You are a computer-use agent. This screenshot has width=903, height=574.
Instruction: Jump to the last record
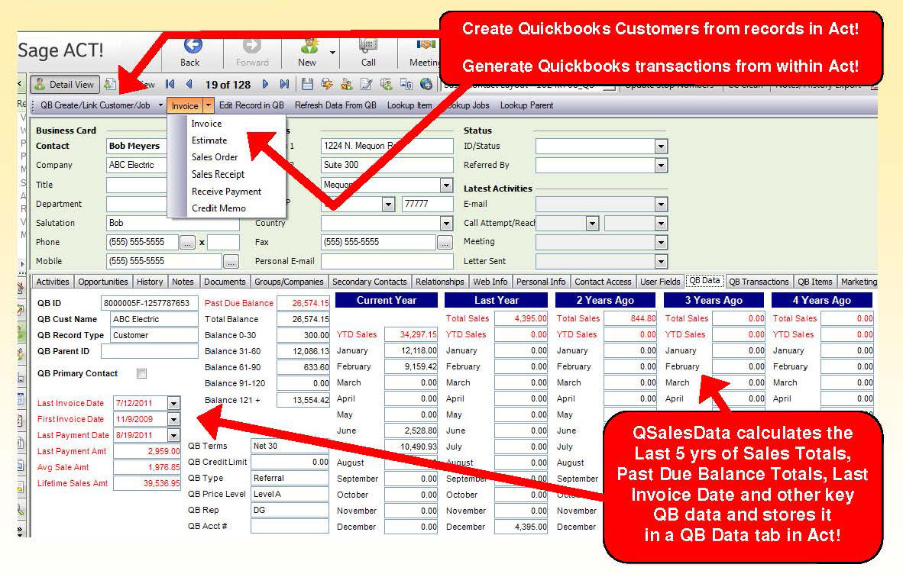point(284,85)
